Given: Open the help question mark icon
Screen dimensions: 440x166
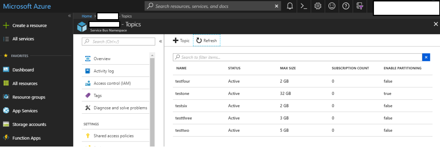Looking at the screenshot, I should (346, 6).
